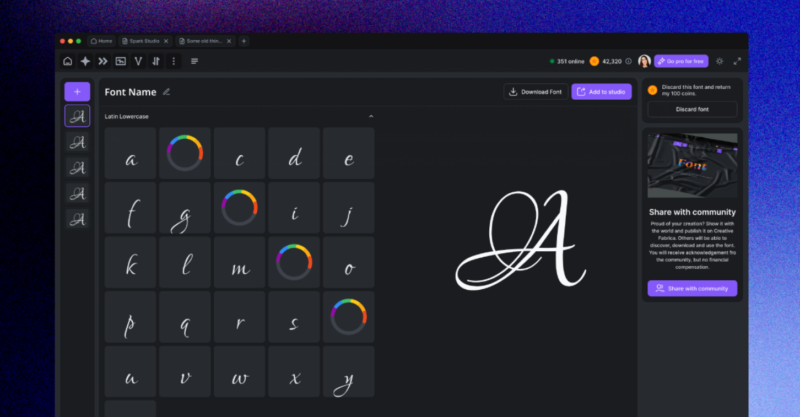Select the lowercase i glyph tile

[x=294, y=208]
